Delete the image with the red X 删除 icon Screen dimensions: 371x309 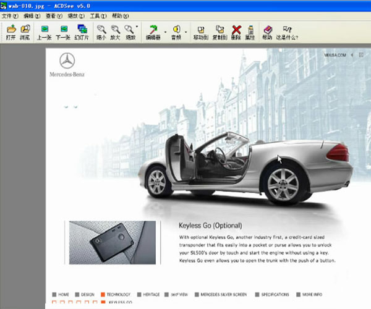(236, 32)
